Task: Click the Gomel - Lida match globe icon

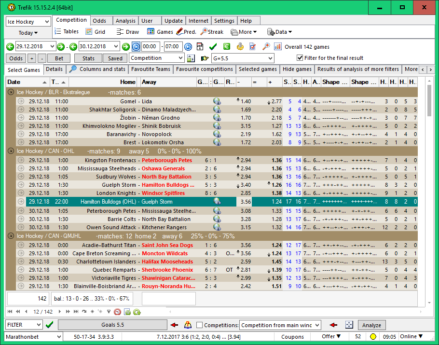Action: [217, 101]
